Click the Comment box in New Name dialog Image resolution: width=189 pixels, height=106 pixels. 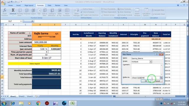[147, 70]
